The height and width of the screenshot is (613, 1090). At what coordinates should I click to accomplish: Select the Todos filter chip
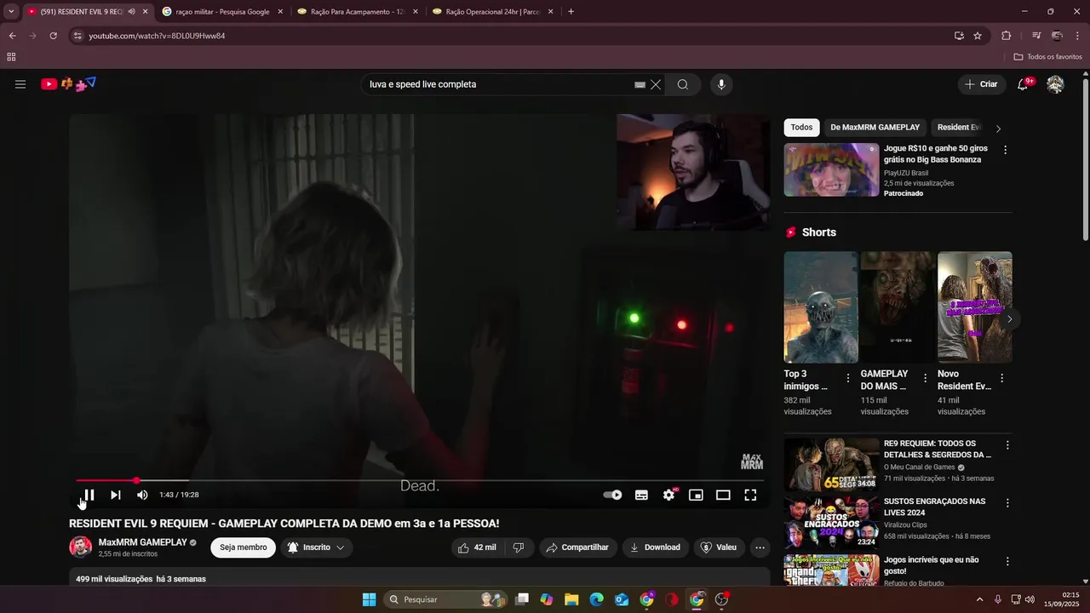pos(801,128)
